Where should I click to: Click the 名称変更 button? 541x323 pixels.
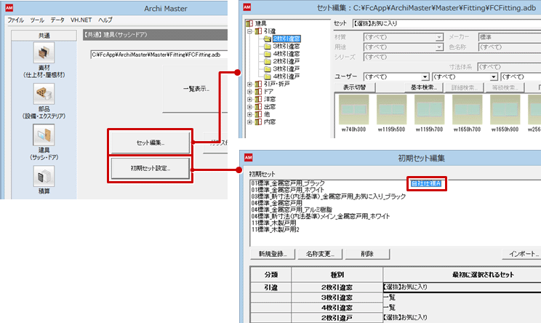click(320, 254)
